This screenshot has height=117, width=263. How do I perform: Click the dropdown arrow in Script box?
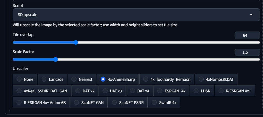[251, 15]
